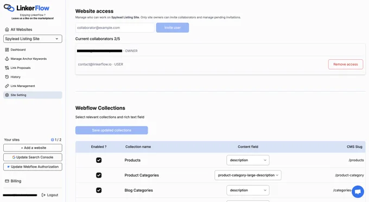369x202 pixels.
Task: Click Save updated collections
Action: 112,130
